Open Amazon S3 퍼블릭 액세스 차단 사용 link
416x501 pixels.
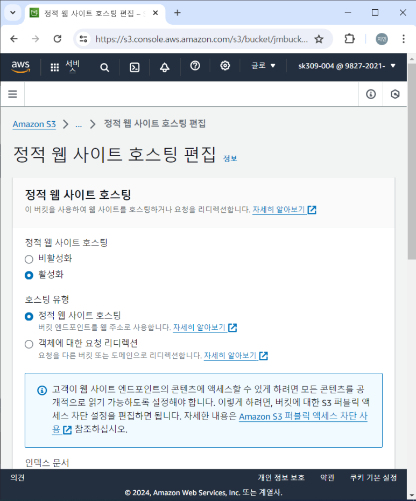303,416
